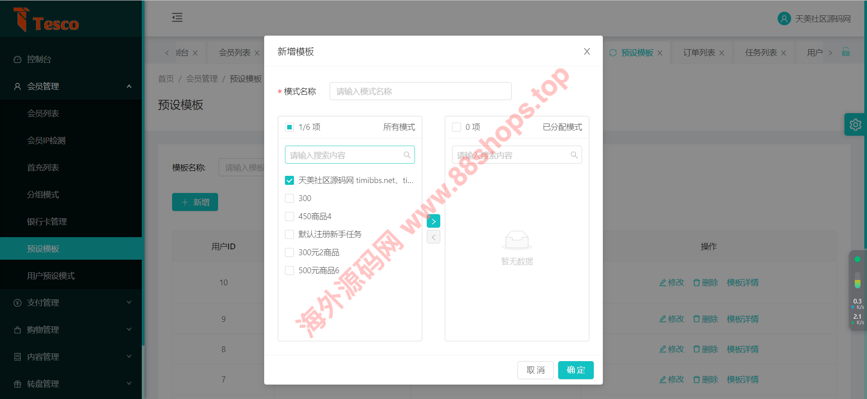The width and height of the screenshot is (867, 399).
Task: Close the 新增模板 dialog with X
Action: pos(587,51)
